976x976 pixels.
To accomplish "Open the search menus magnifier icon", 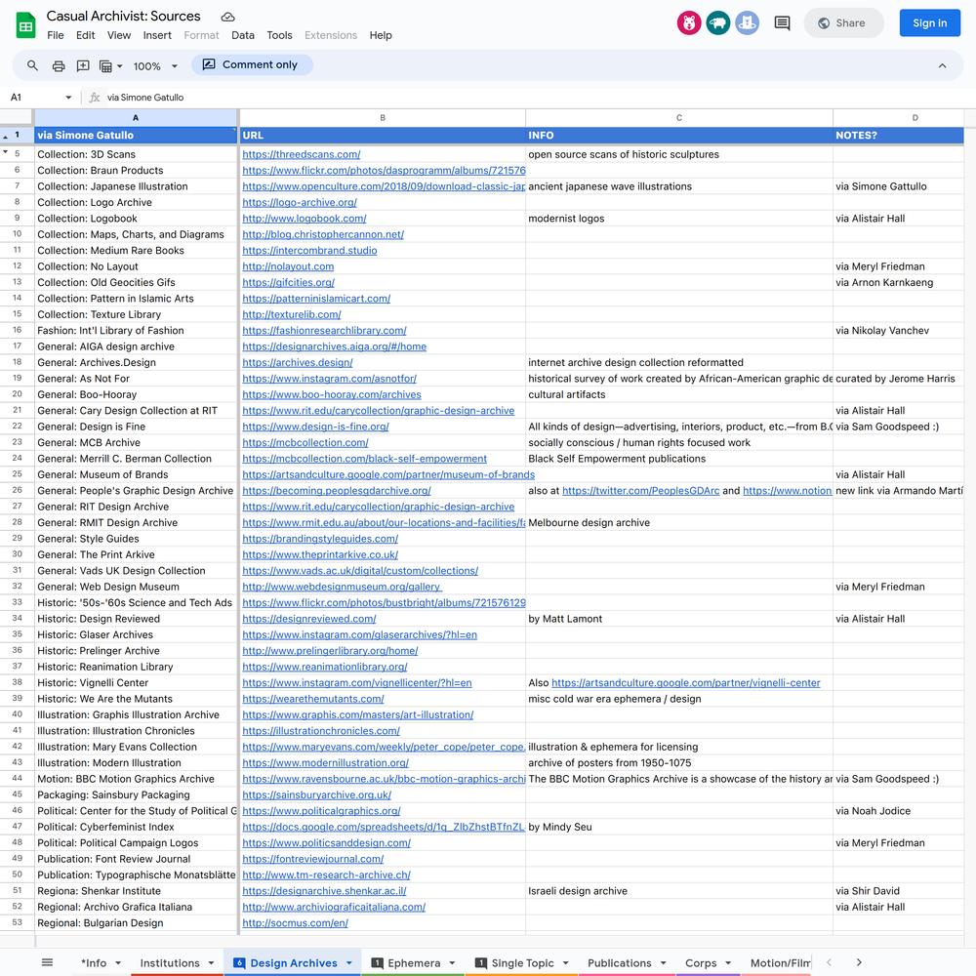I will [32, 65].
